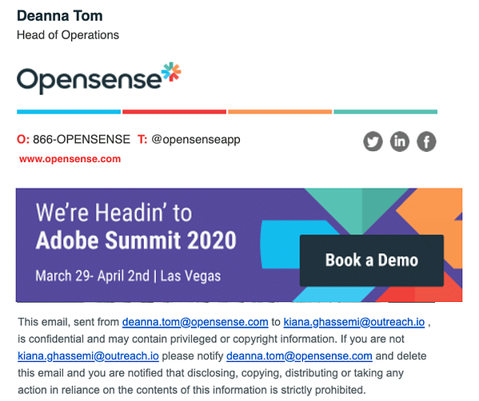The image size is (479, 401).
Task: Open the first kiana.ghassemi@outreach.io email link
Action: pyautogui.click(x=354, y=322)
